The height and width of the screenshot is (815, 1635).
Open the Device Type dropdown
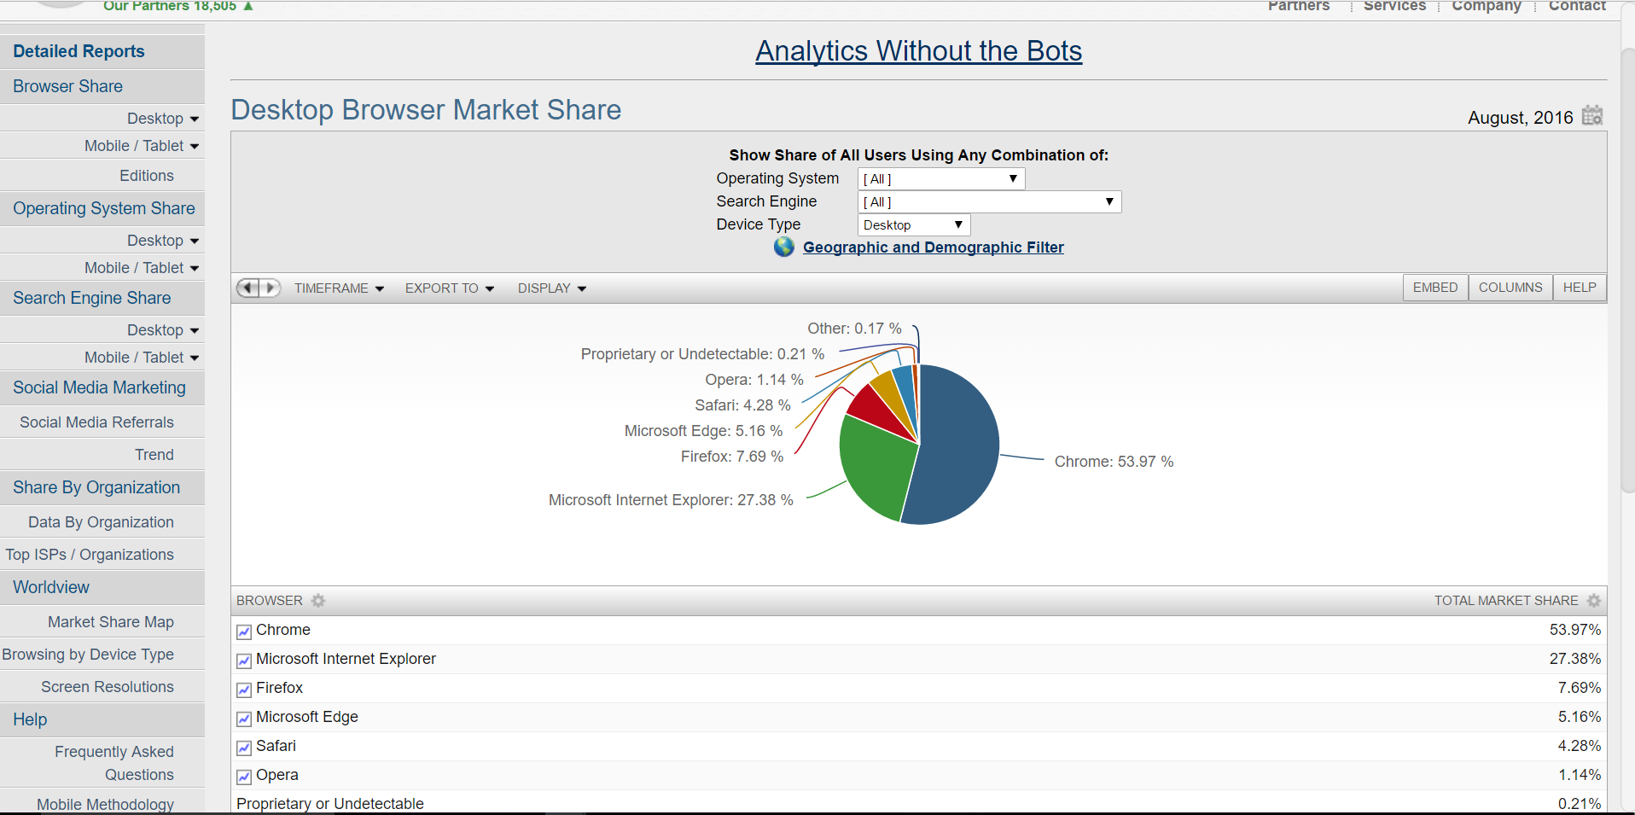coord(913,225)
